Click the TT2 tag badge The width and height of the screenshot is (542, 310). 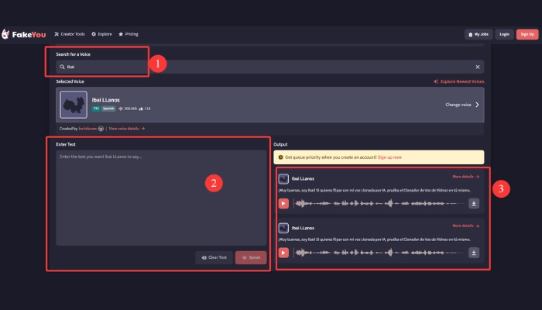[96, 108]
